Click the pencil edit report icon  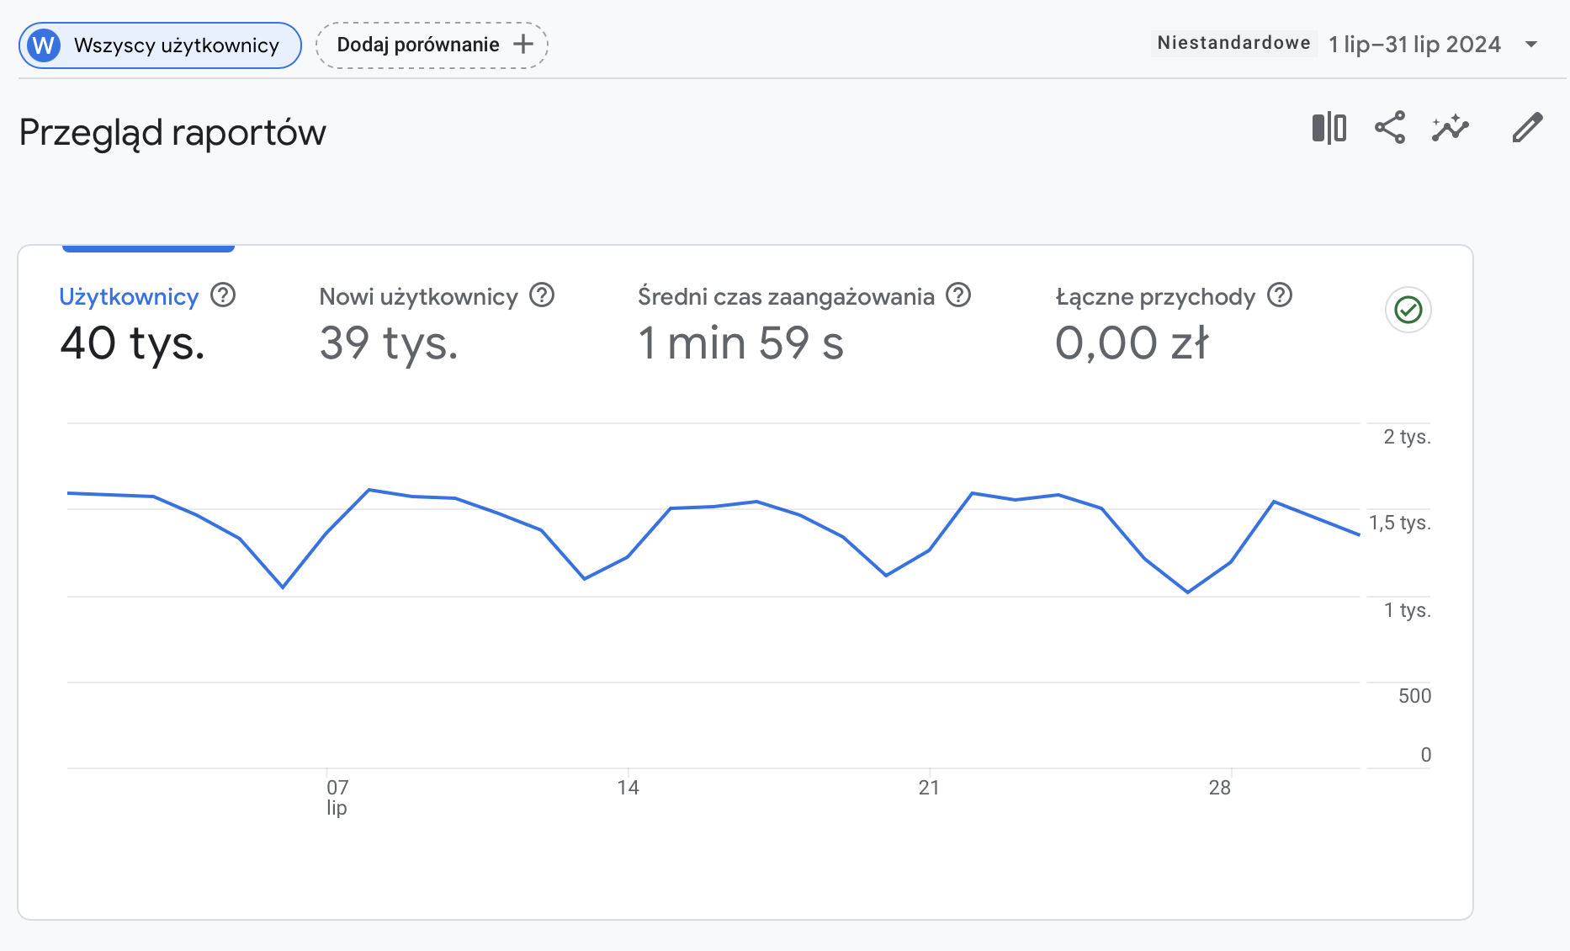1527,128
